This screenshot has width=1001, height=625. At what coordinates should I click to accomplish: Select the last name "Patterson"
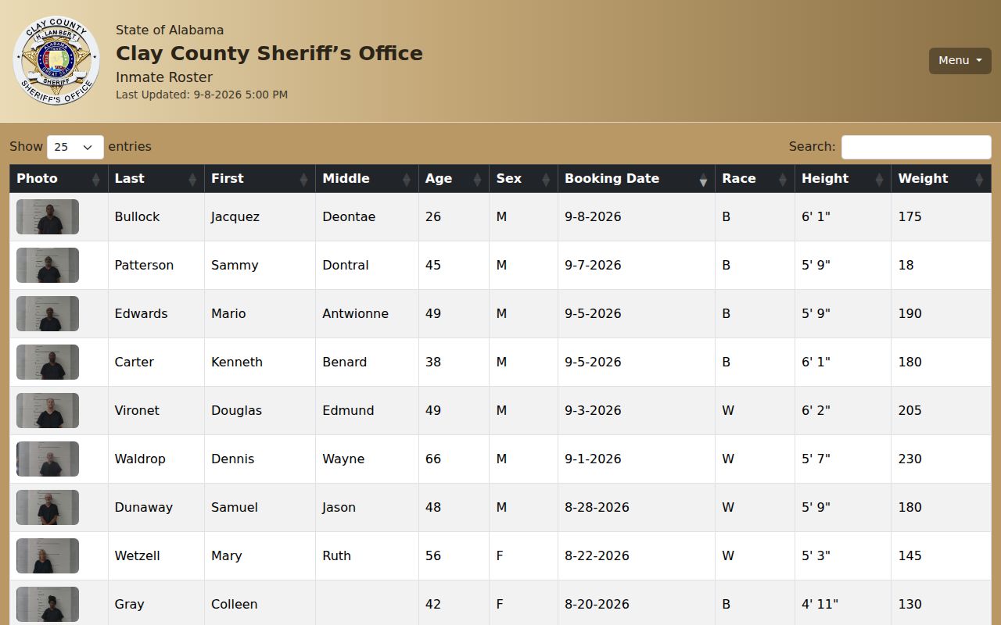(x=144, y=266)
